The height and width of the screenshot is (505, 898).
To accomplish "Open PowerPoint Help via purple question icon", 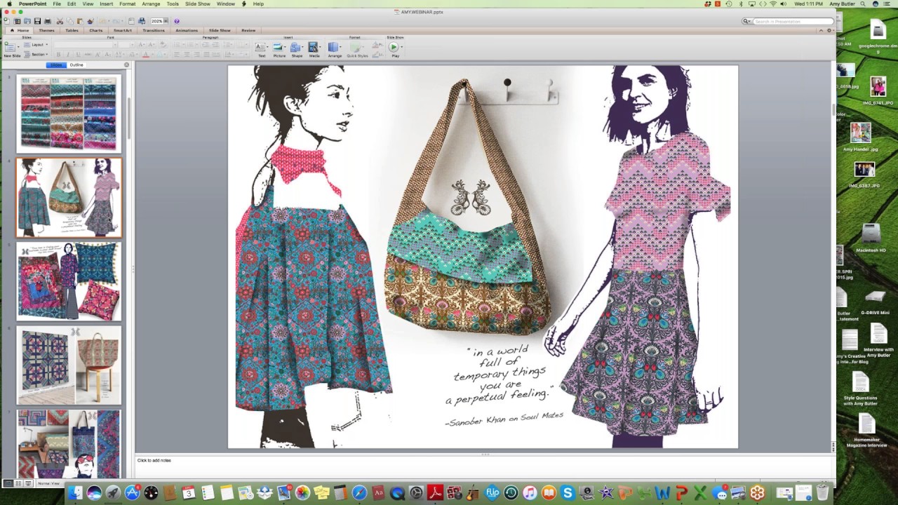I will coord(176,21).
